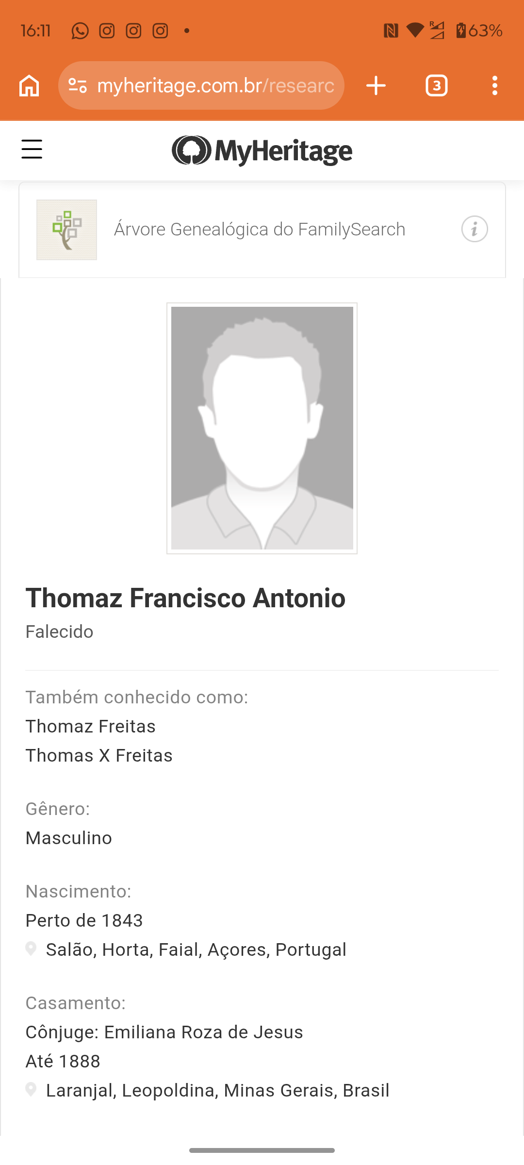Viewport: 524px width, 1165px height.
Task: Show collection info via the i icon
Action: tap(474, 229)
